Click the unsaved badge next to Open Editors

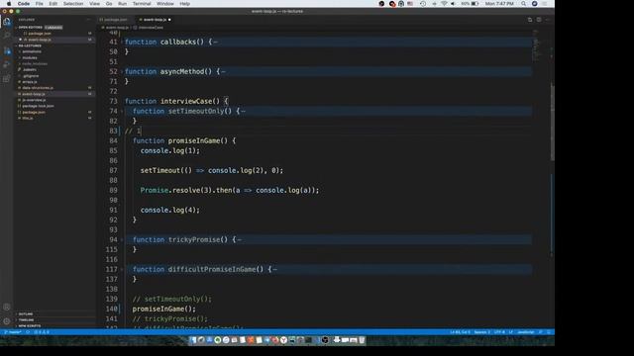click(x=53, y=28)
